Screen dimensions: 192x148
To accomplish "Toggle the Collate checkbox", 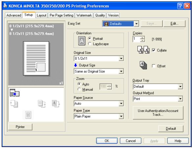I will [154, 50].
